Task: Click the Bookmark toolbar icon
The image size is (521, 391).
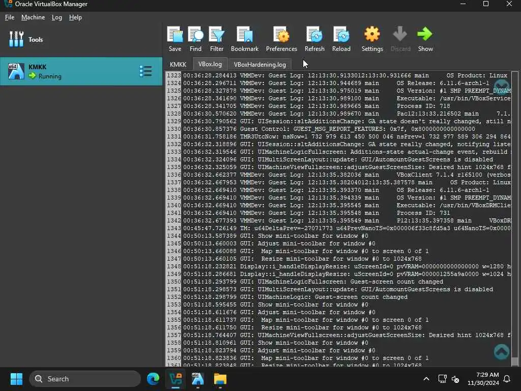Action: click(x=245, y=39)
